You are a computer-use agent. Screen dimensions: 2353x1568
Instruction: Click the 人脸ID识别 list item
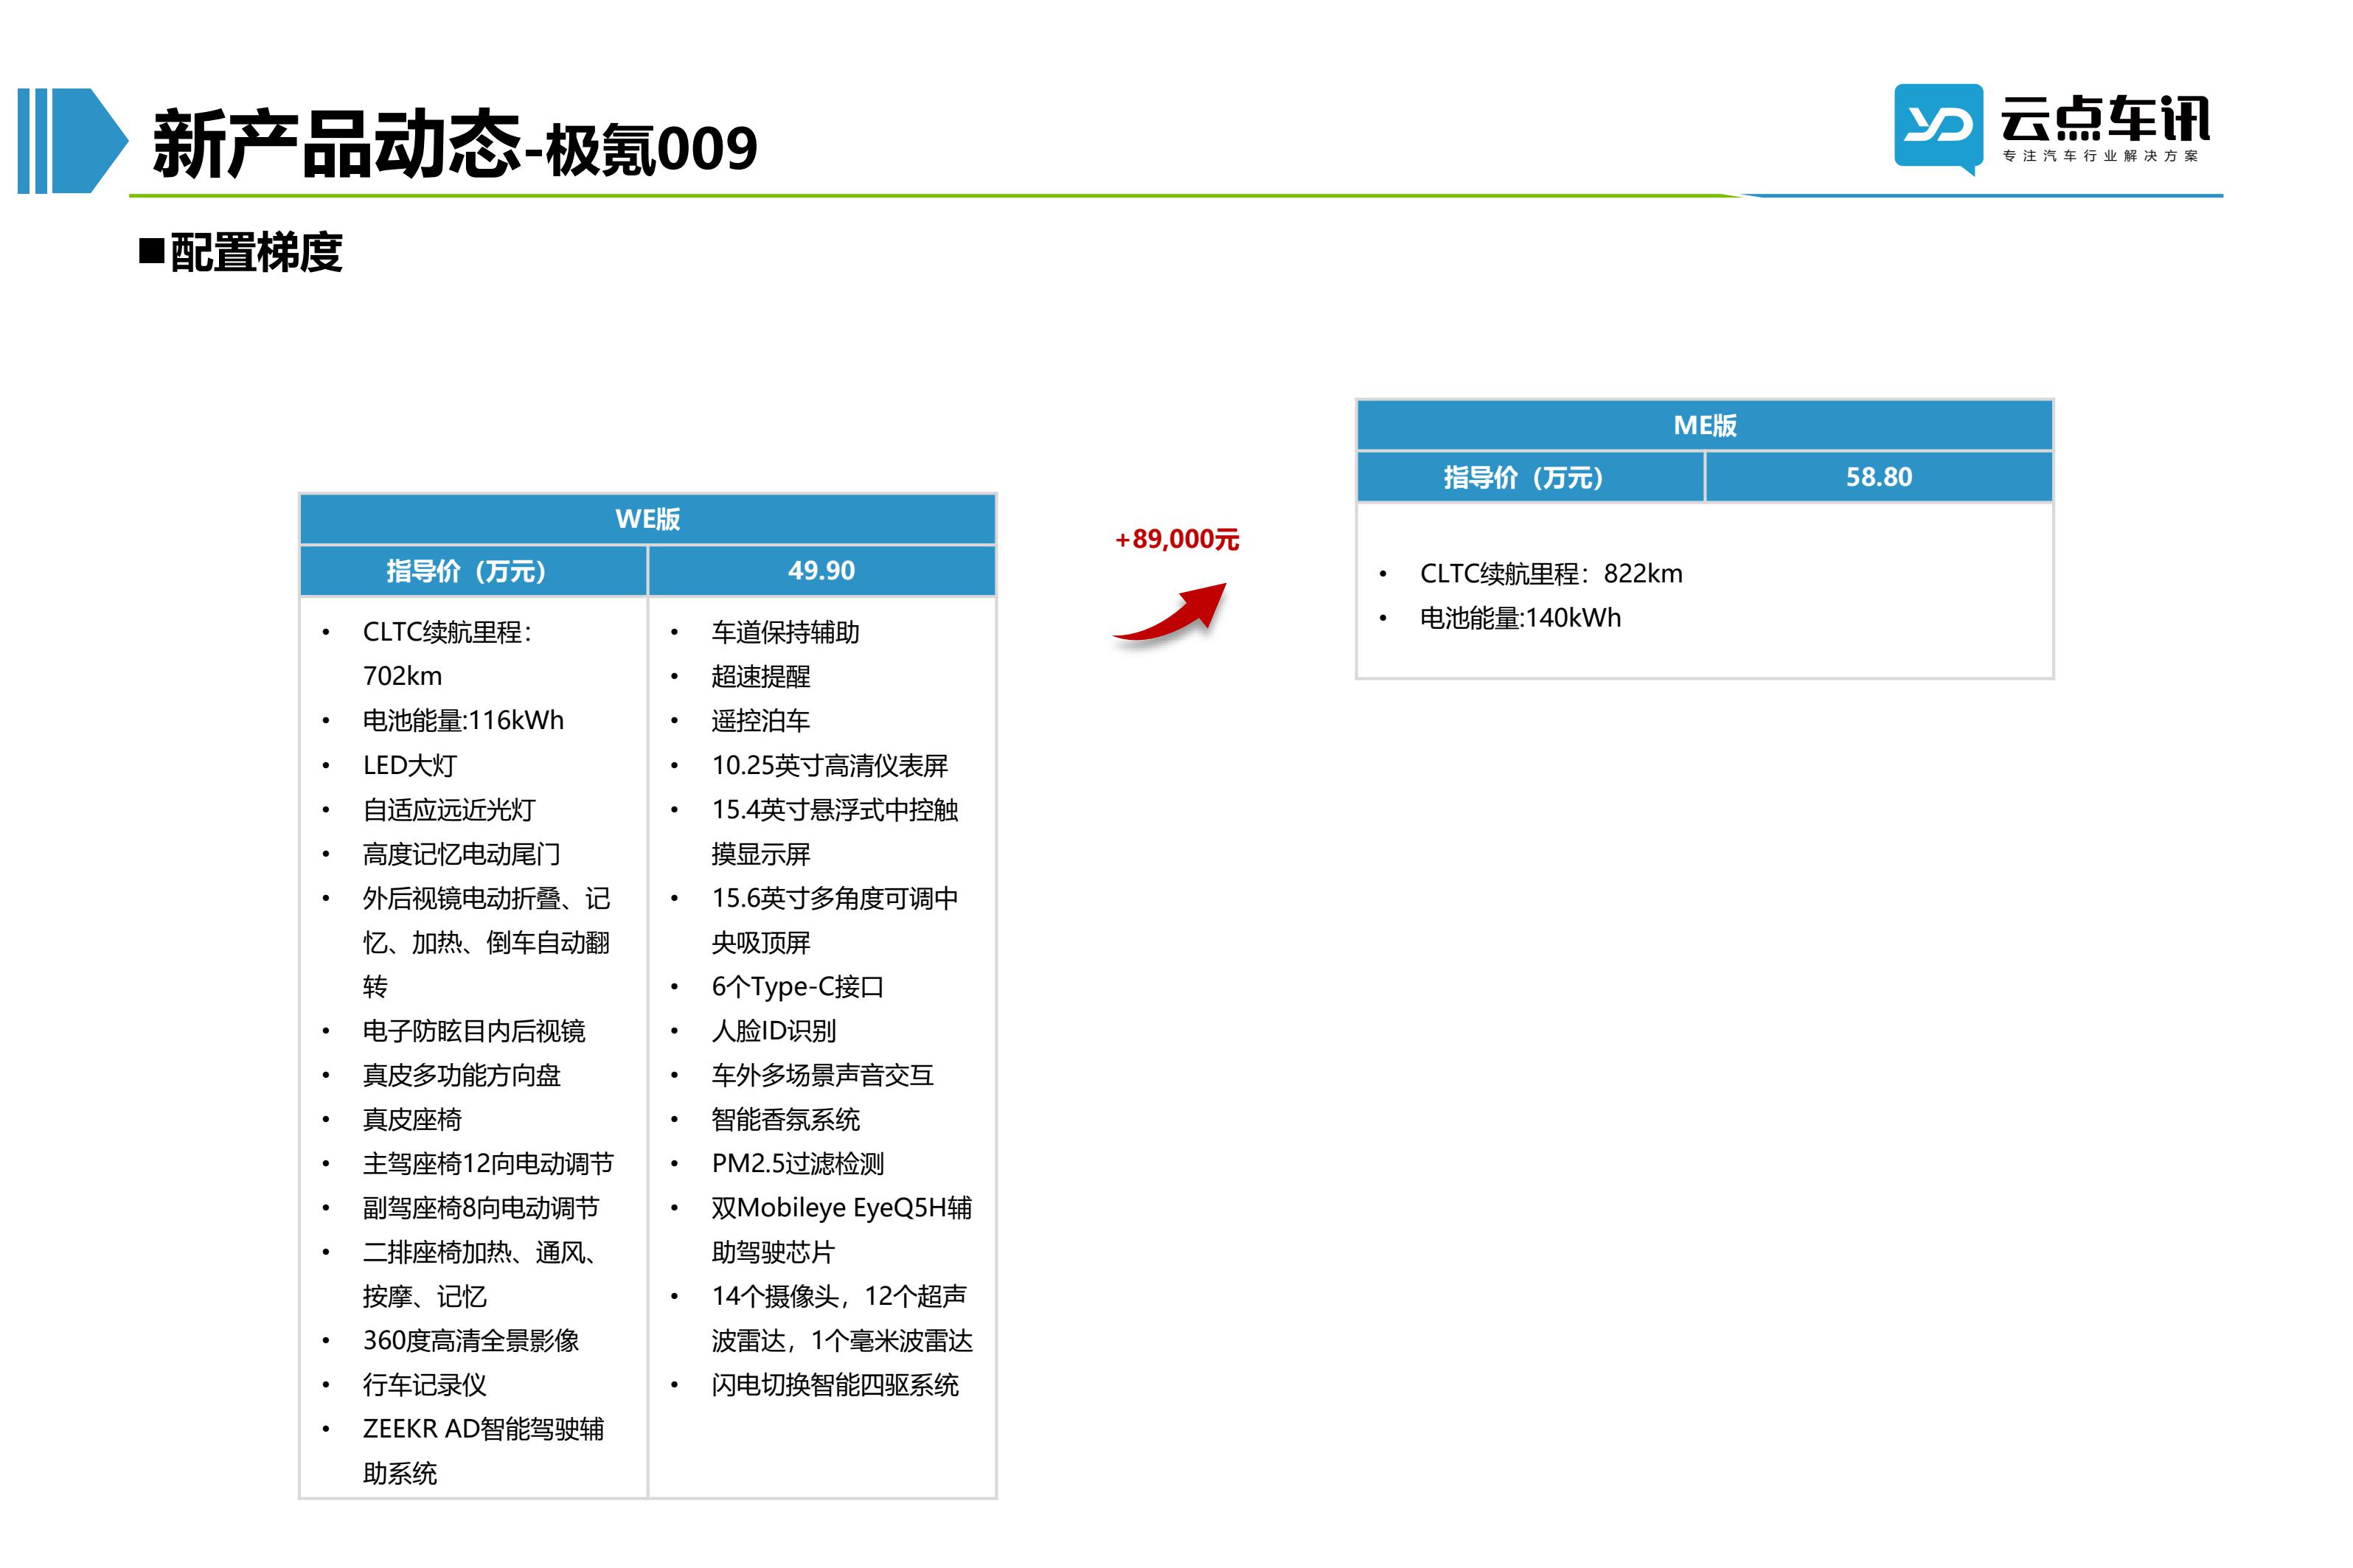pos(773,1030)
